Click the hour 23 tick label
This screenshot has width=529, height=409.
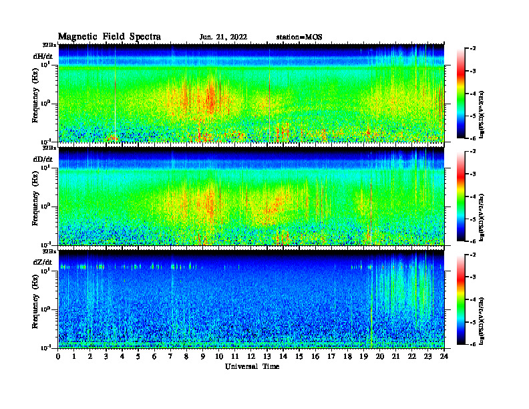427,356
